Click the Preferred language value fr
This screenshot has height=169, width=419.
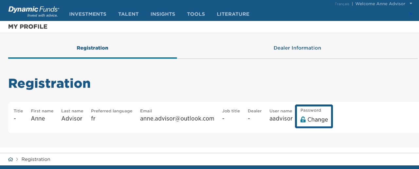coord(93,119)
